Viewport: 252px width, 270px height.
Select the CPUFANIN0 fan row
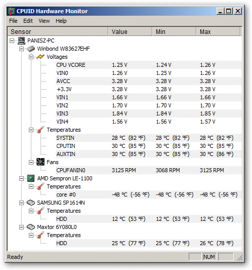pyautogui.click(x=149, y=170)
